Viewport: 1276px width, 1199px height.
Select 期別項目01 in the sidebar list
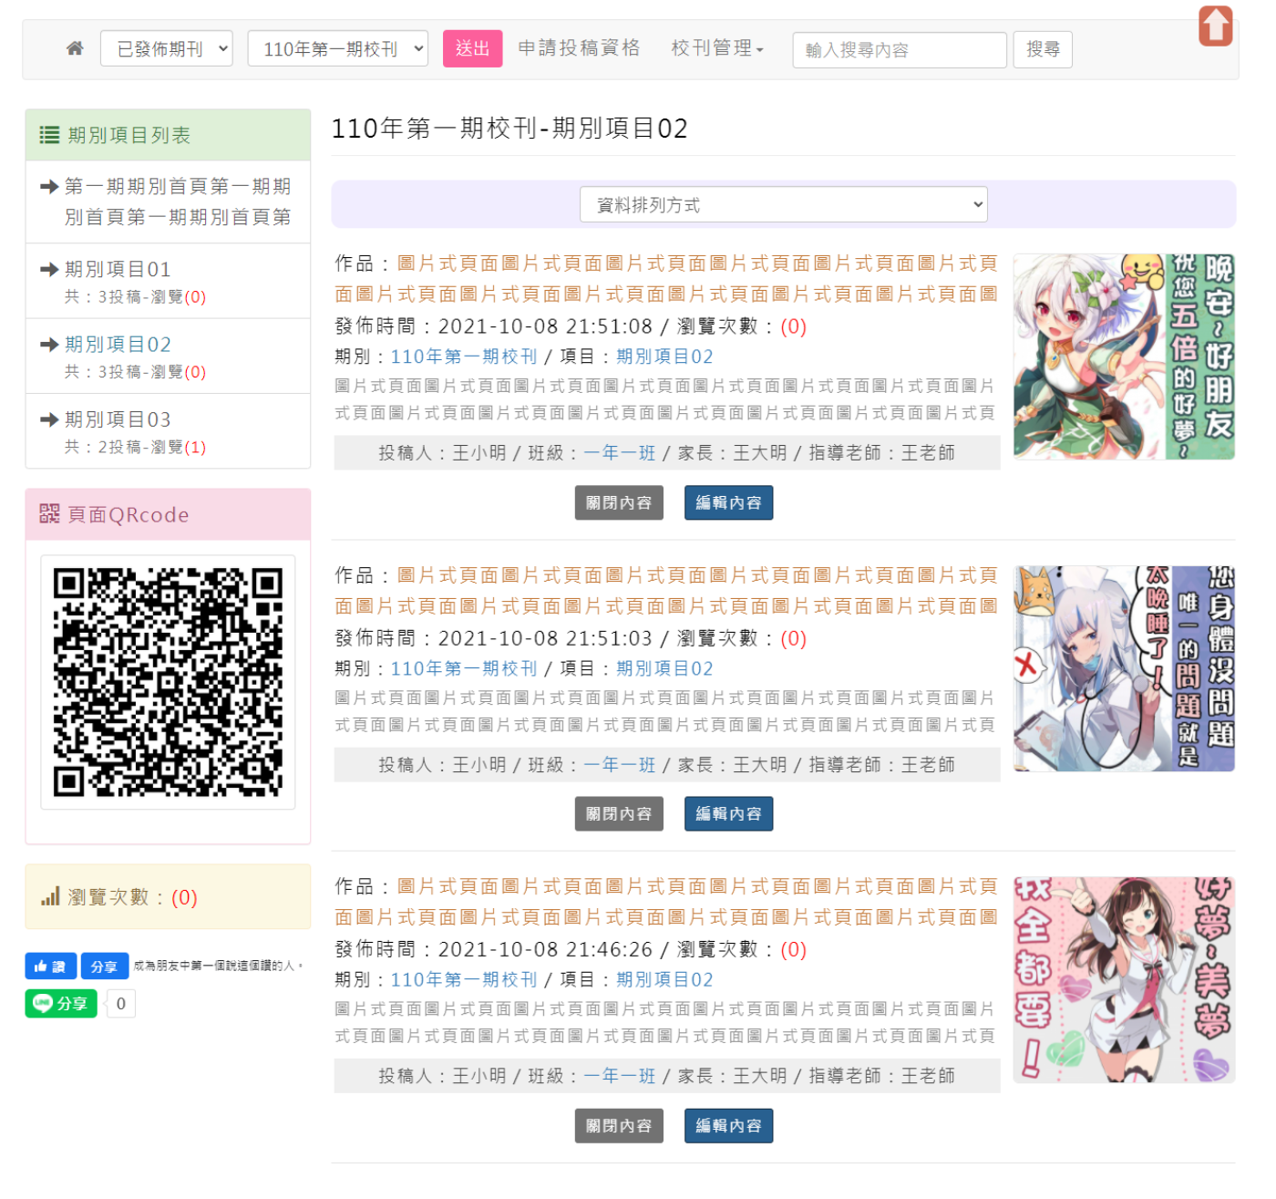pyautogui.click(x=118, y=270)
